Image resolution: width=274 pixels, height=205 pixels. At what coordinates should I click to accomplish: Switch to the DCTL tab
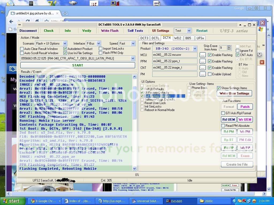155,38
